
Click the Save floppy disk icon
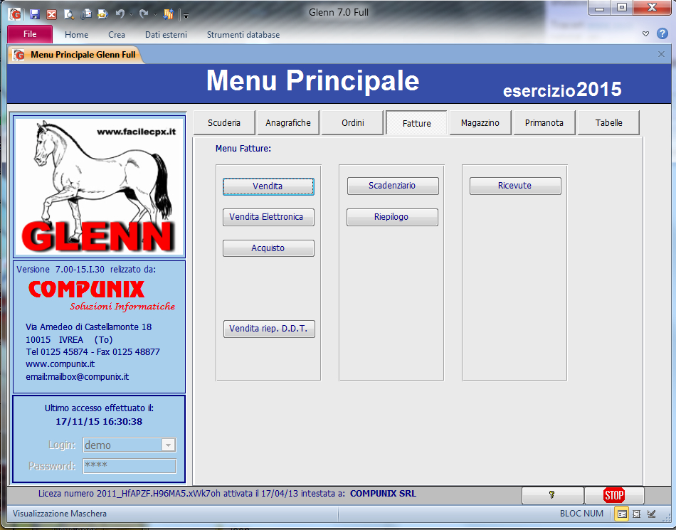tap(34, 14)
